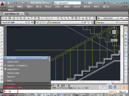Toggle Polar tracking in status bar
The image size is (129, 96).
(x=39, y=95)
